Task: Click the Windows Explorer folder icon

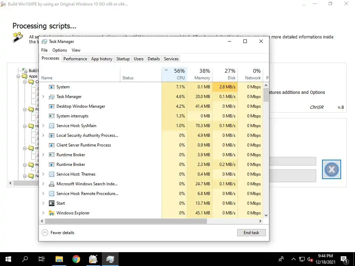Action: pyautogui.click(x=52, y=213)
